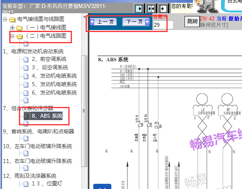Click document icon beside 13、位置灯
This screenshot has height=189, width=242.
(26, 184)
